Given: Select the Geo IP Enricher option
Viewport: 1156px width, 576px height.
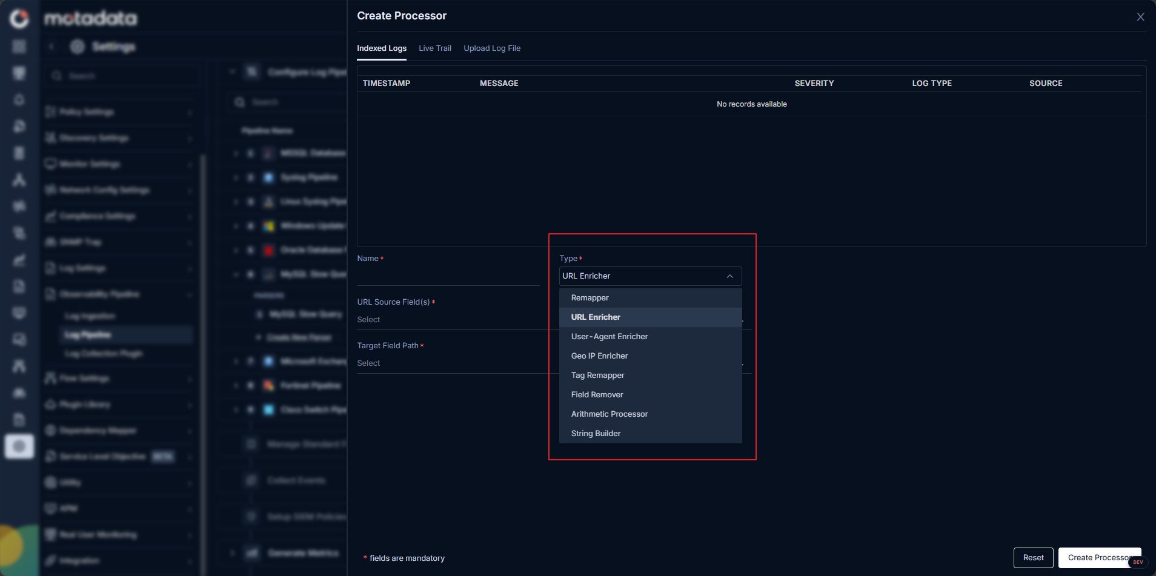Looking at the screenshot, I should coord(650,356).
